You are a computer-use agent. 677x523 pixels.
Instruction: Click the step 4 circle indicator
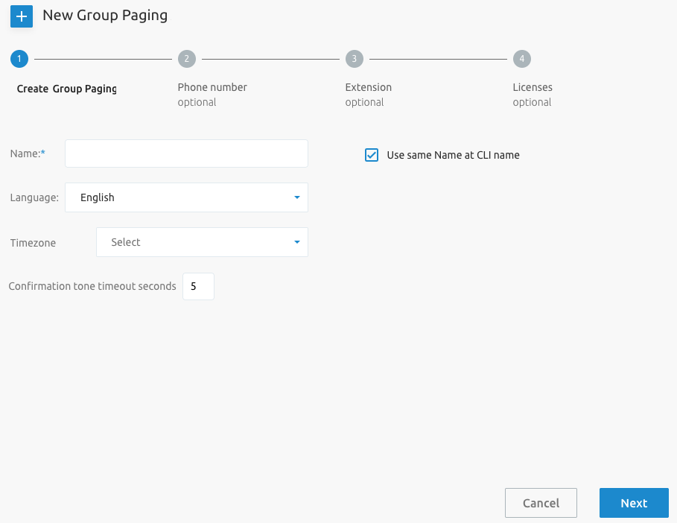point(521,59)
